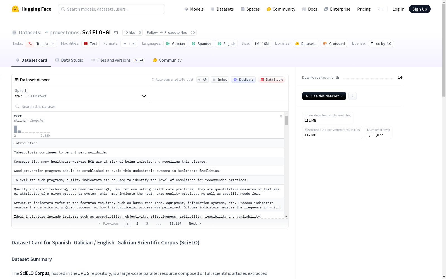This screenshot has height=279, width=446.
Task: Click the Embed button
Action: (220, 80)
